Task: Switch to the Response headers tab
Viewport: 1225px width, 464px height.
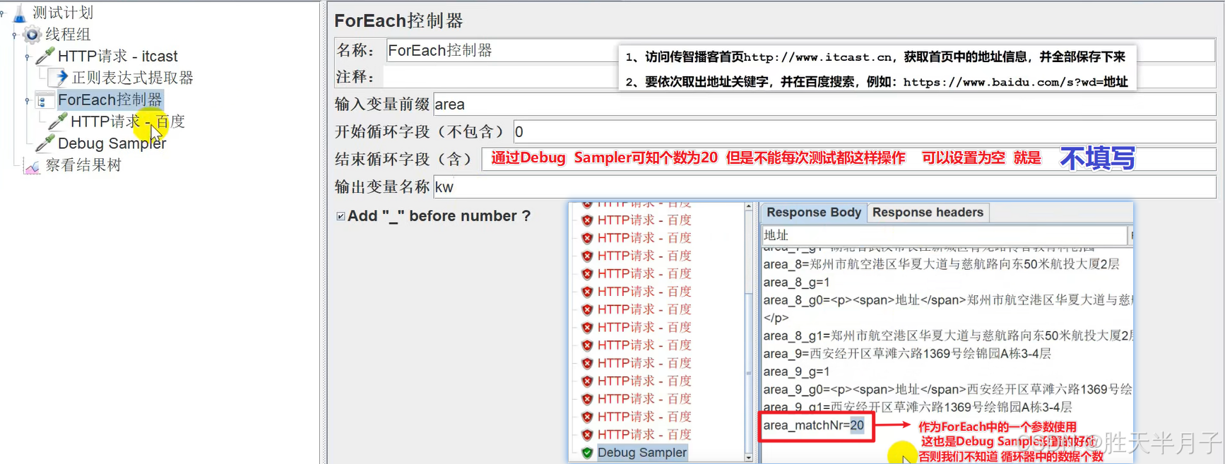Action: click(928, 213)
